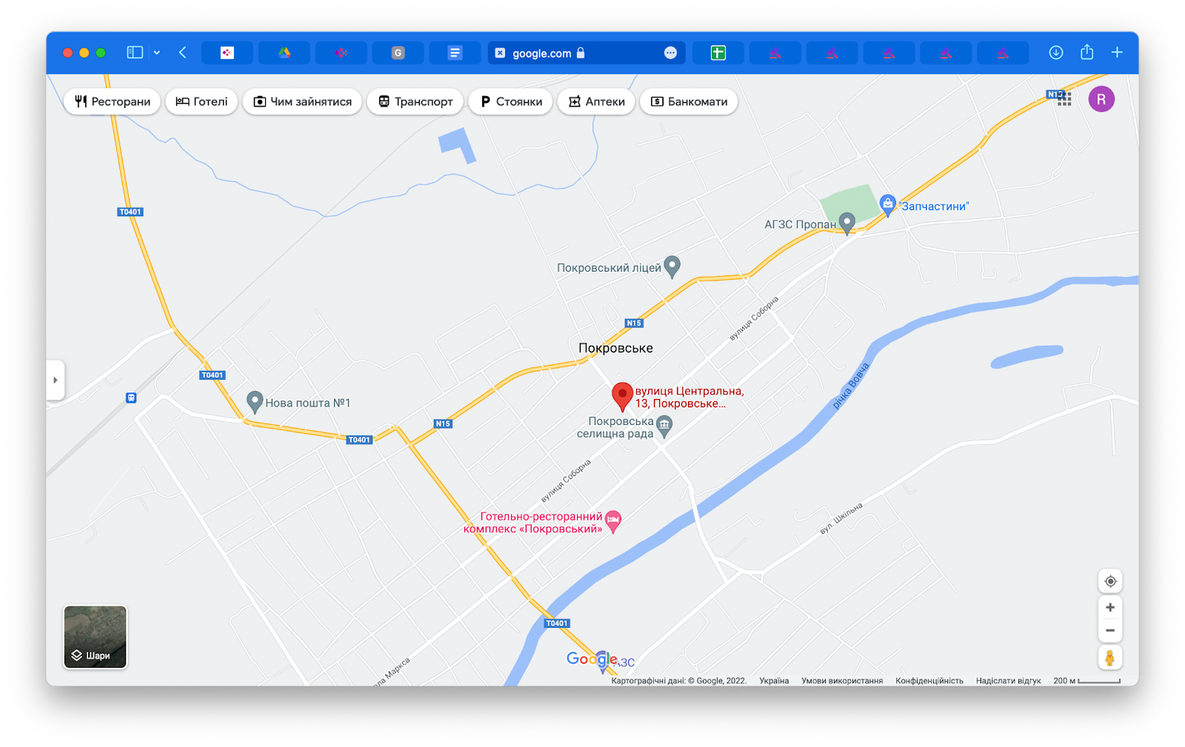
Task: Filter map by Ресторани
Action: [113, 101]
